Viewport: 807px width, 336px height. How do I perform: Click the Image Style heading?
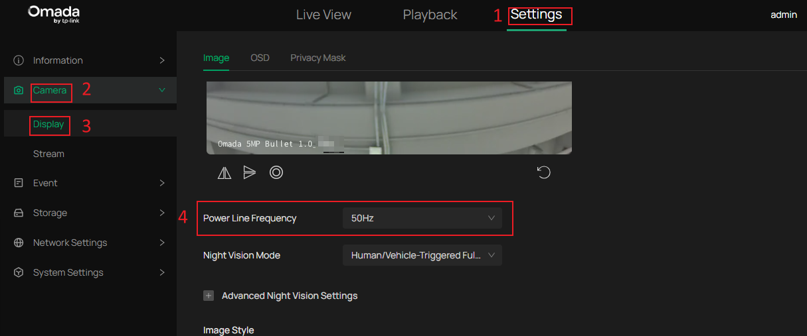point(228,330)
